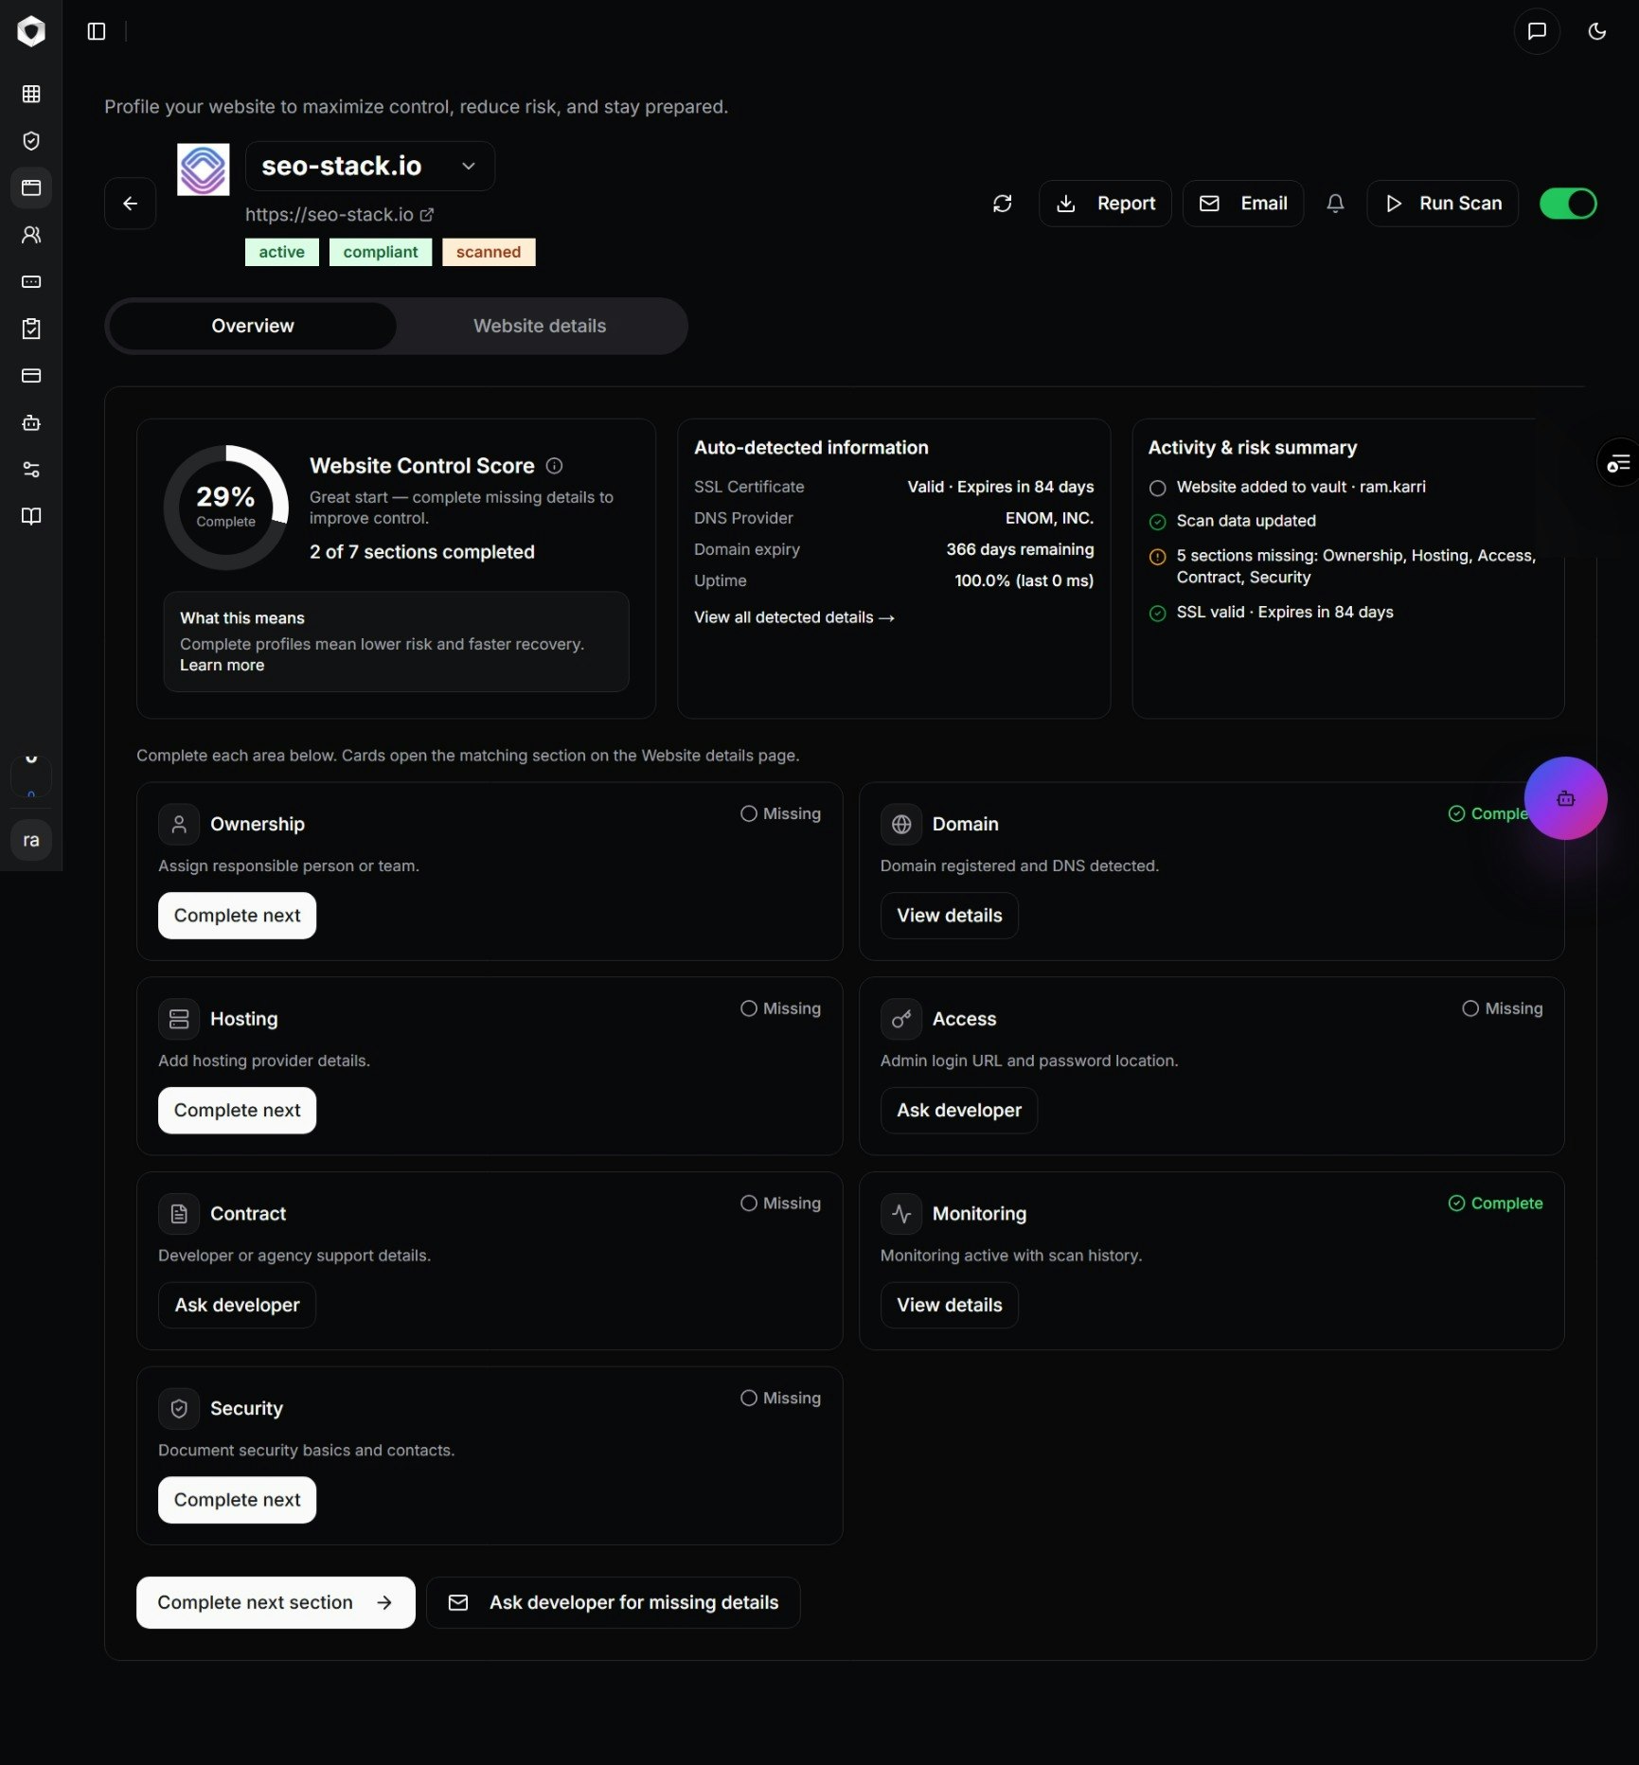The width and height of the screenshot is (1639, 1765).
Task: Start a scan with Run Scan
Action: tap(1443, 204)
